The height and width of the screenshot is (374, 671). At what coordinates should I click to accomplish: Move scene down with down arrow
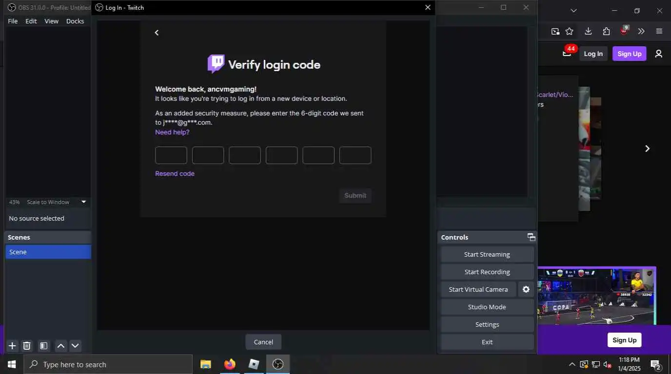point(75,346)
